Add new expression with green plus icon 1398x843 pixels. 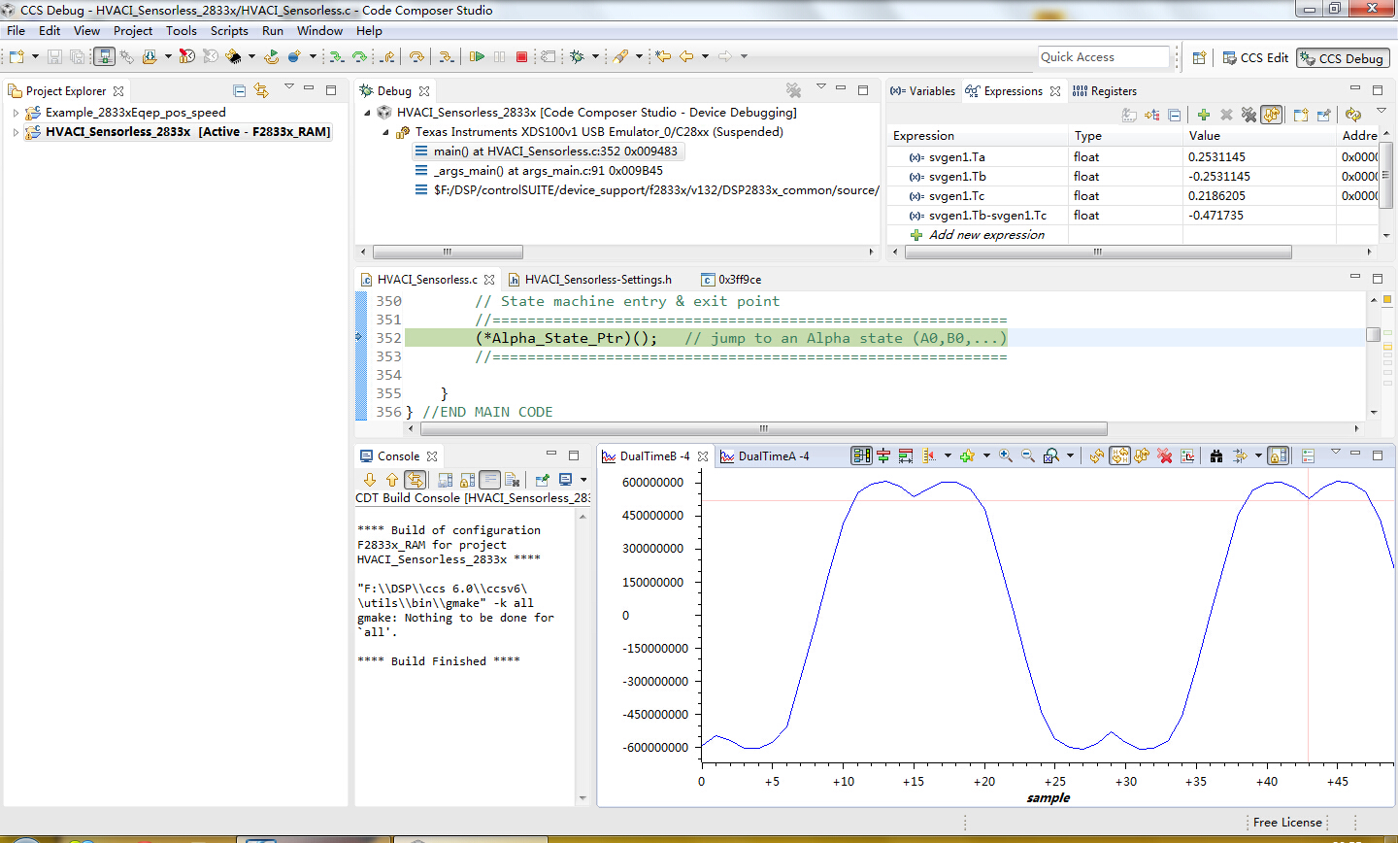point(1203,115)
